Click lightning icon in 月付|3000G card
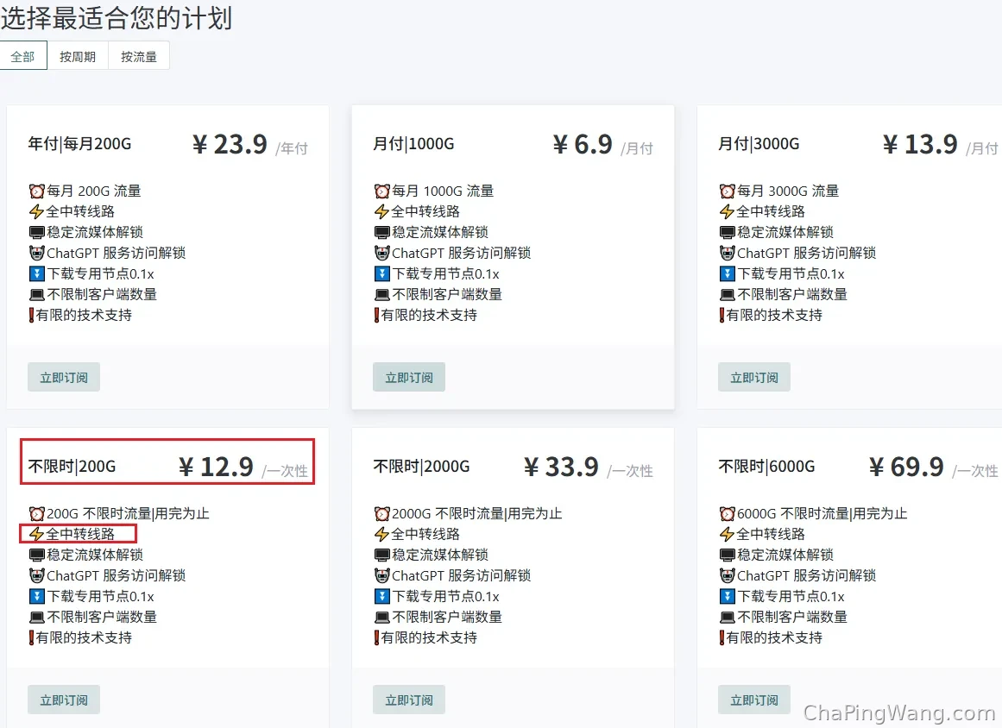 coord(728,211)
